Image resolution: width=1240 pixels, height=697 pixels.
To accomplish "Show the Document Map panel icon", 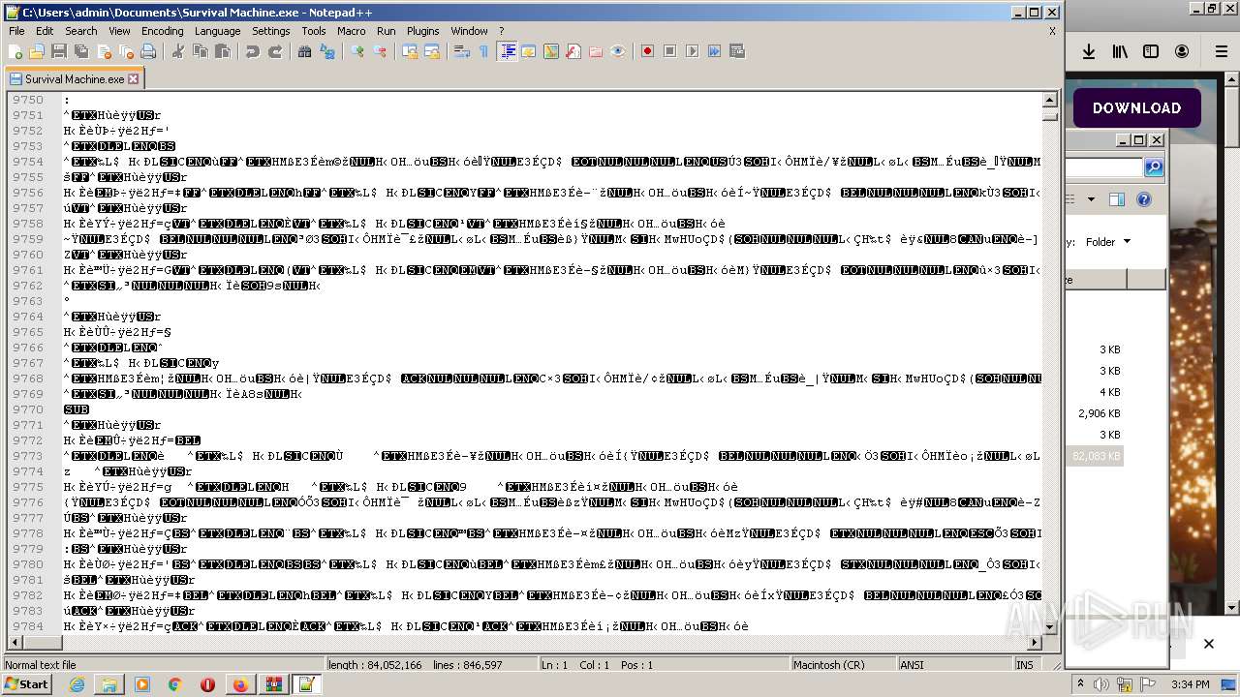I will point(551,51).
